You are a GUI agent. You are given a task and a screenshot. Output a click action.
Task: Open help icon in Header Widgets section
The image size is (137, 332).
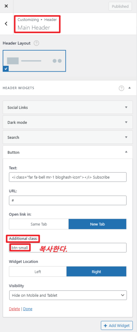[121, 88]
